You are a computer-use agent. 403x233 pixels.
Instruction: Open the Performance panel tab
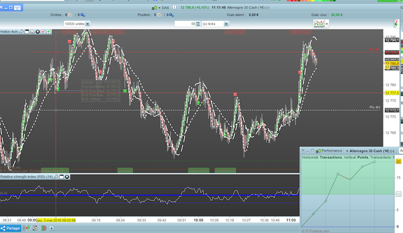tap(330, 150)
